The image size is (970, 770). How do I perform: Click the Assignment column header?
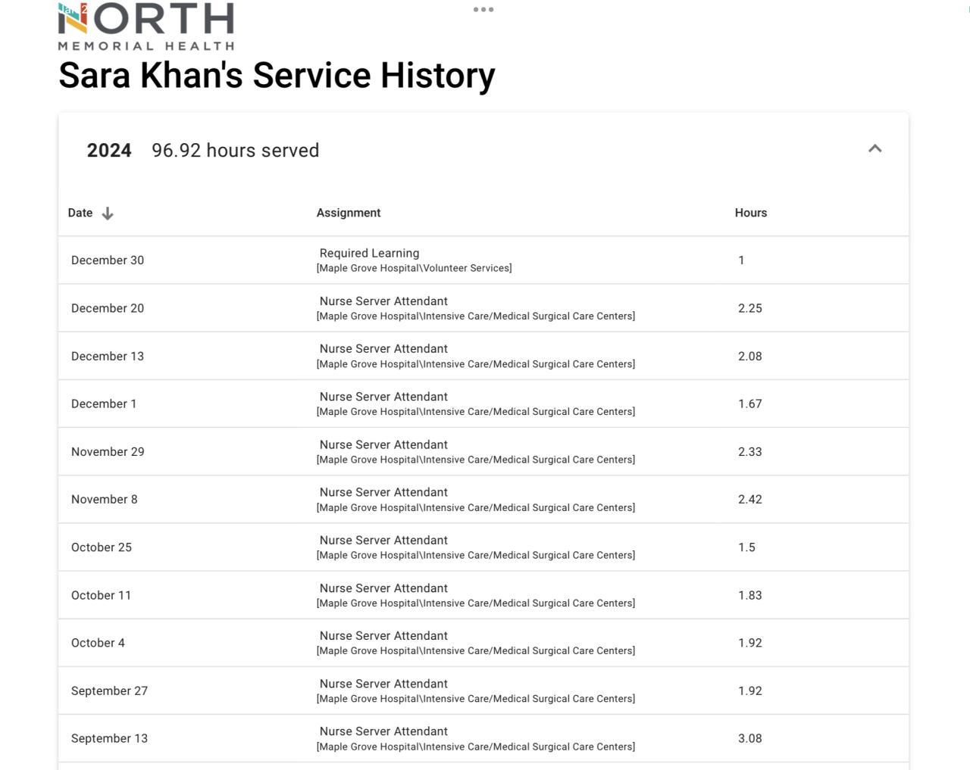(x=349, y=213)
